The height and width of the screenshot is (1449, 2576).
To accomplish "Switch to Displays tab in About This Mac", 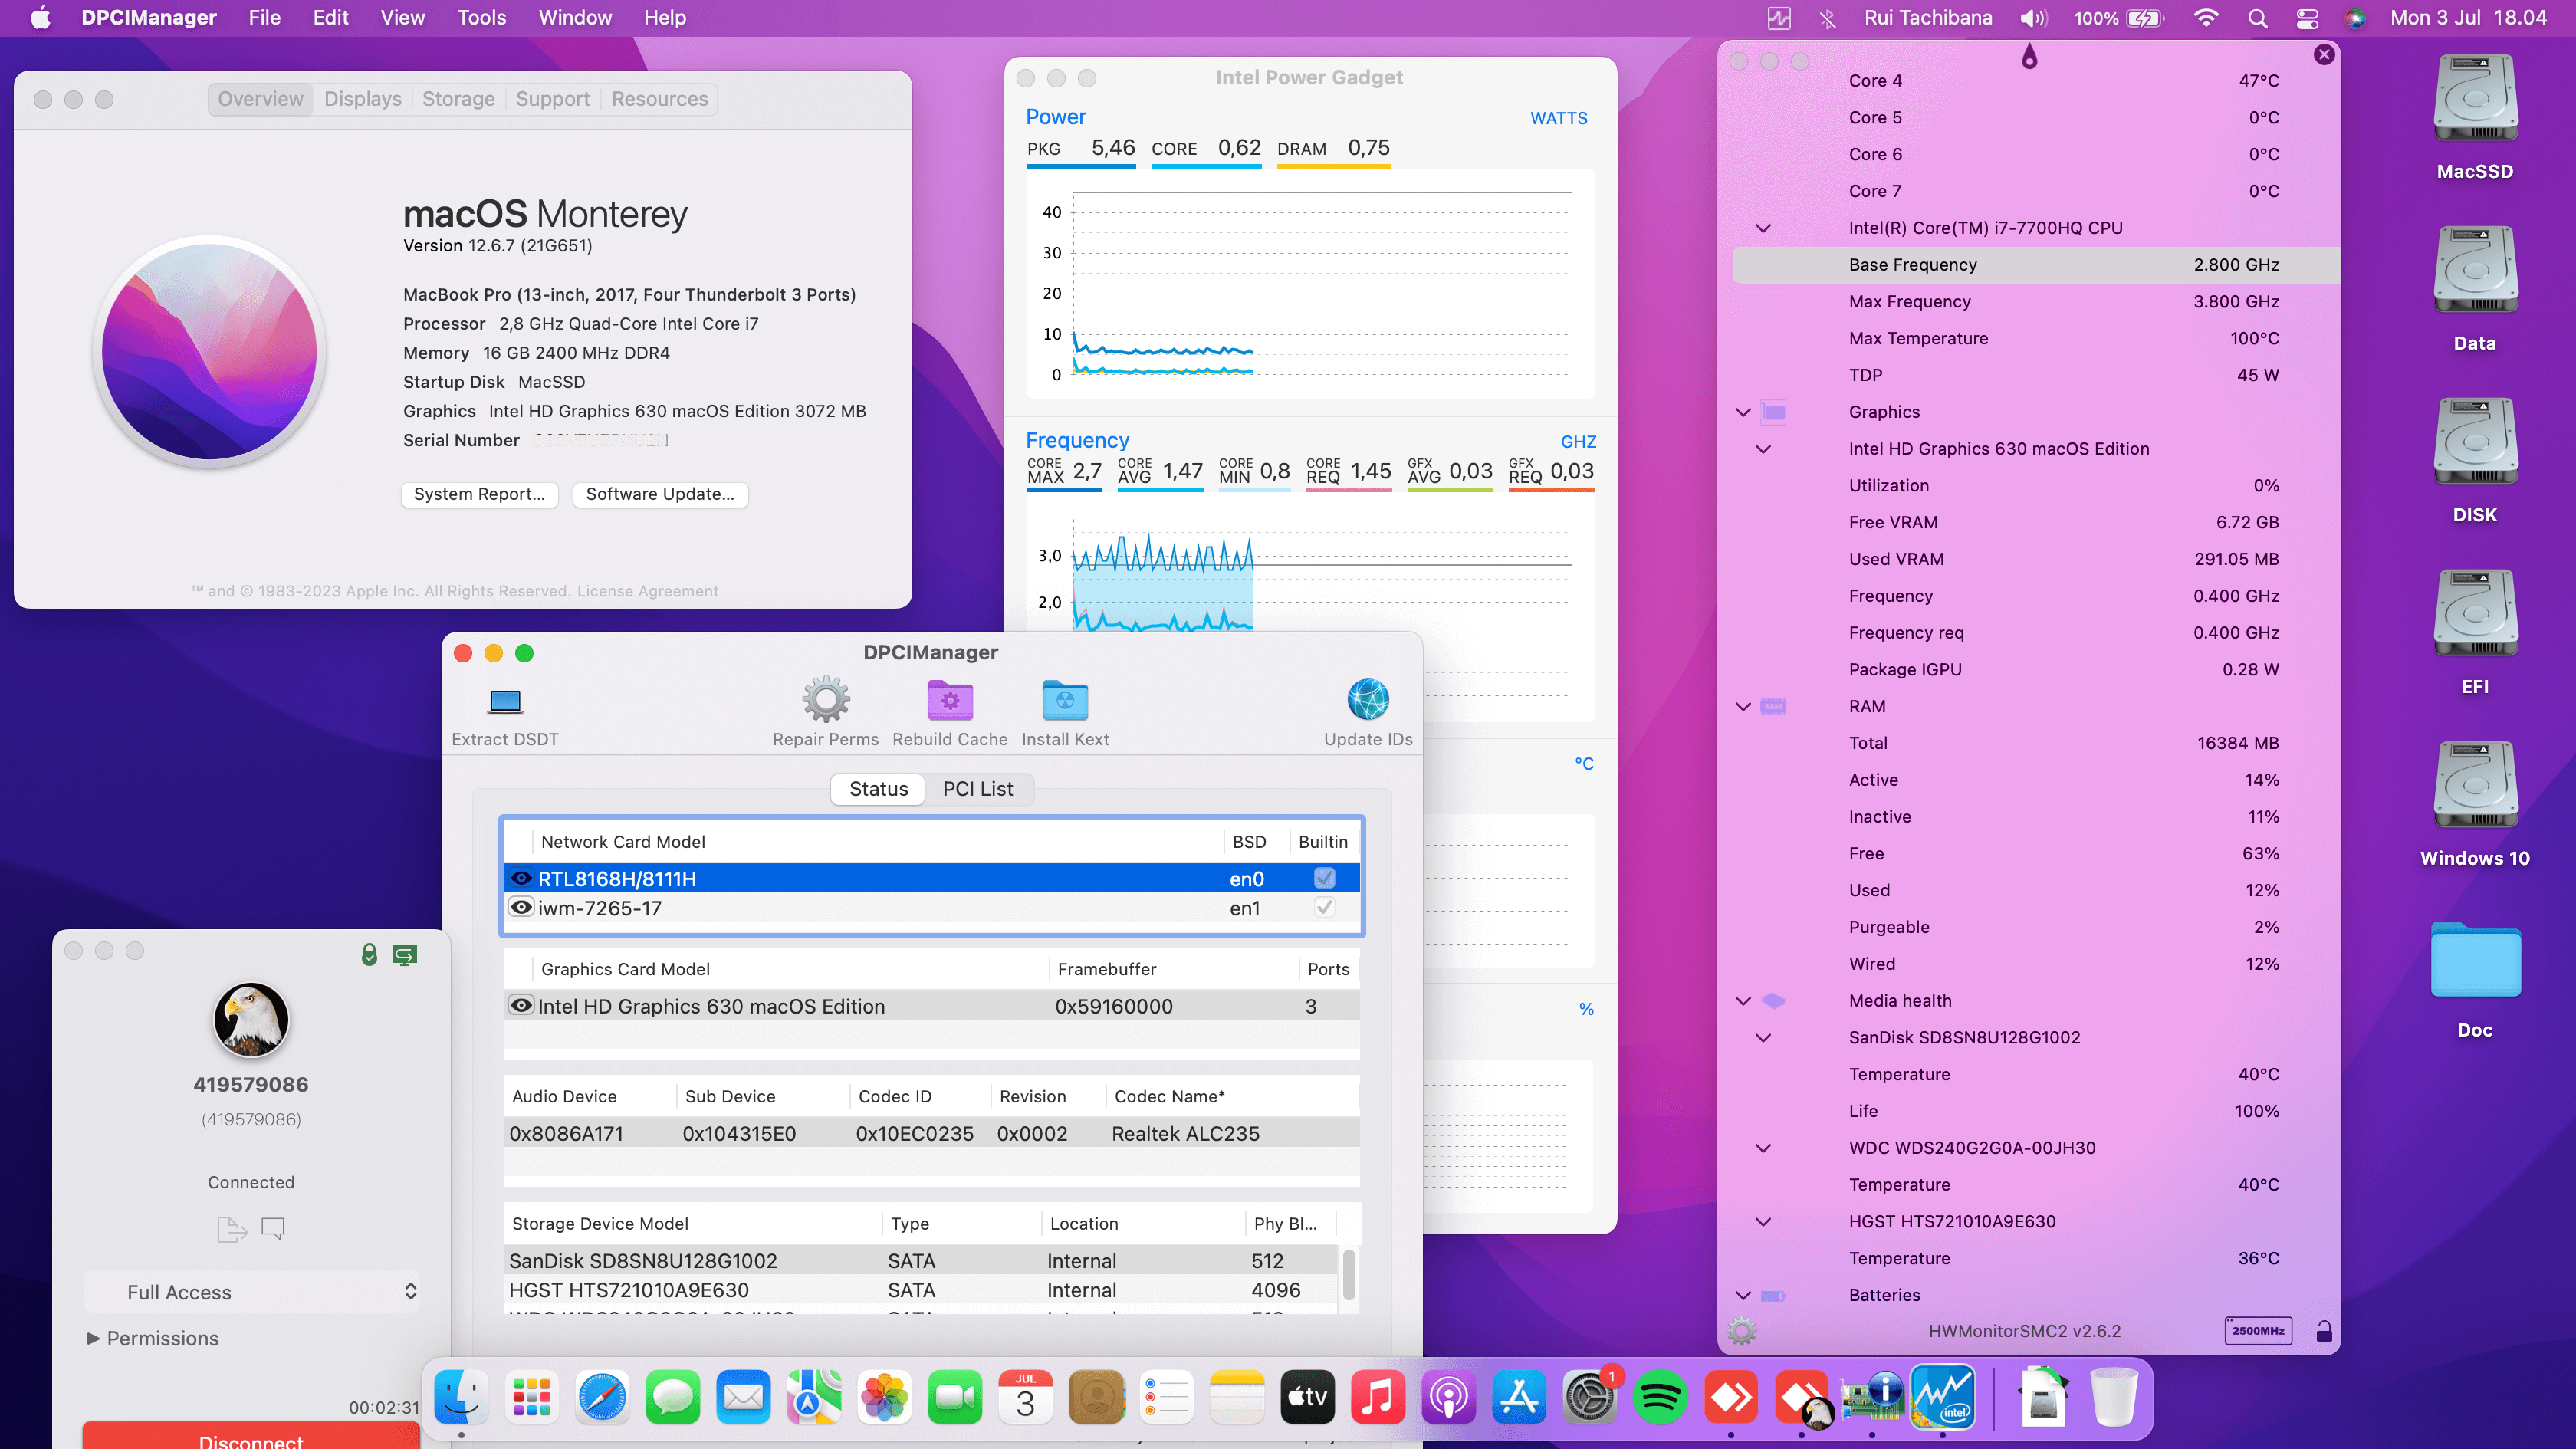I will [362, 99].
